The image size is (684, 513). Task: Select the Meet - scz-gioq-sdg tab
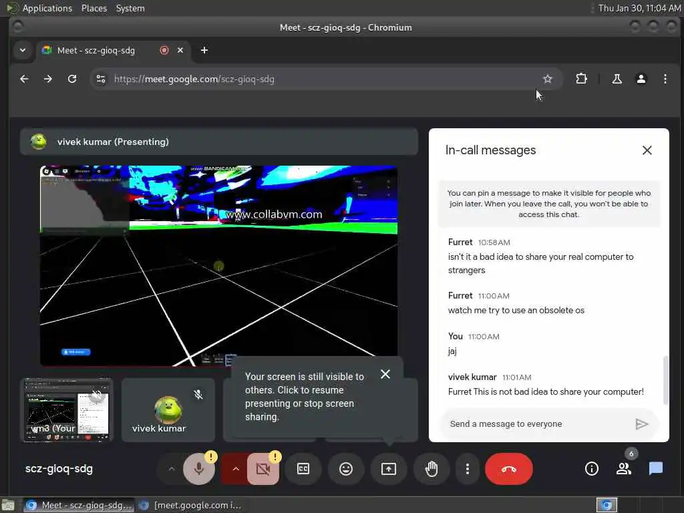point(114,50)
